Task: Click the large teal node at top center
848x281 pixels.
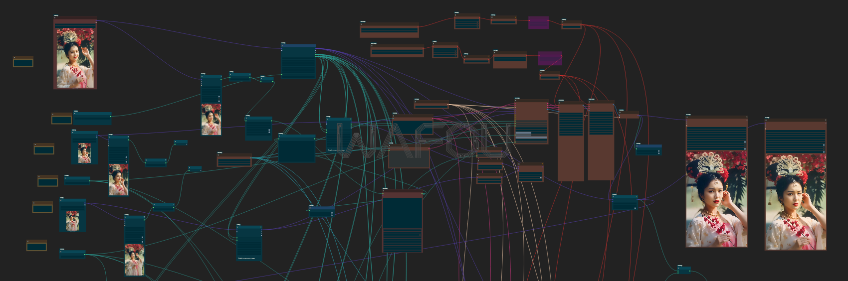Action: (298, 61)
